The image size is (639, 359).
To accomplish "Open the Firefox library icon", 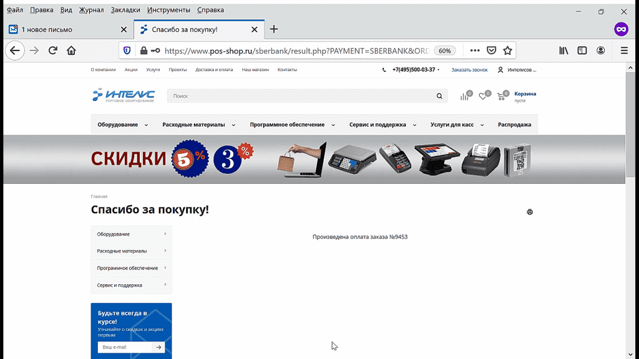I will (x=563, y=50).
